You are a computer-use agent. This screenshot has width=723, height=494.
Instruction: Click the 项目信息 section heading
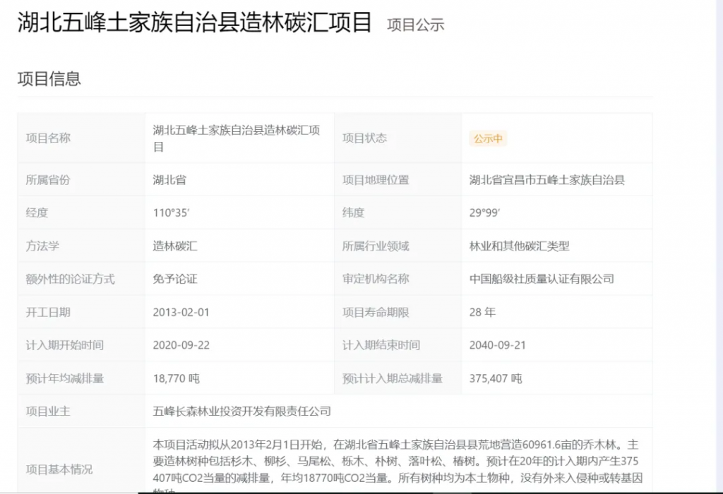(49, 78)
